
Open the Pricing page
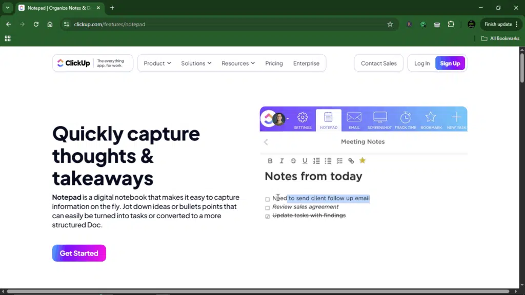[274, 63]
